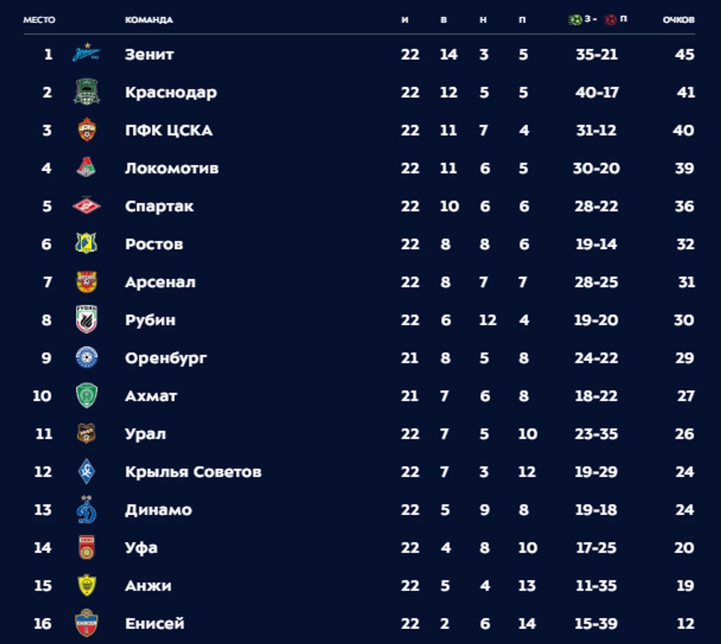Select the Krylia Sovetov crest
The height and width of the screenshot is (644, 721).
pos(86,471)
